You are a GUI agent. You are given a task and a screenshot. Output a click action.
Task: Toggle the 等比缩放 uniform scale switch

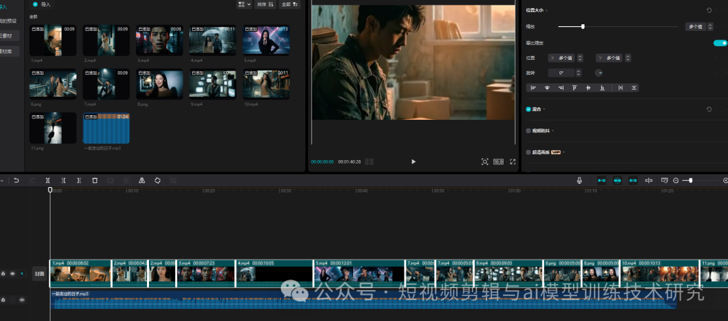[x=720, y=43]
